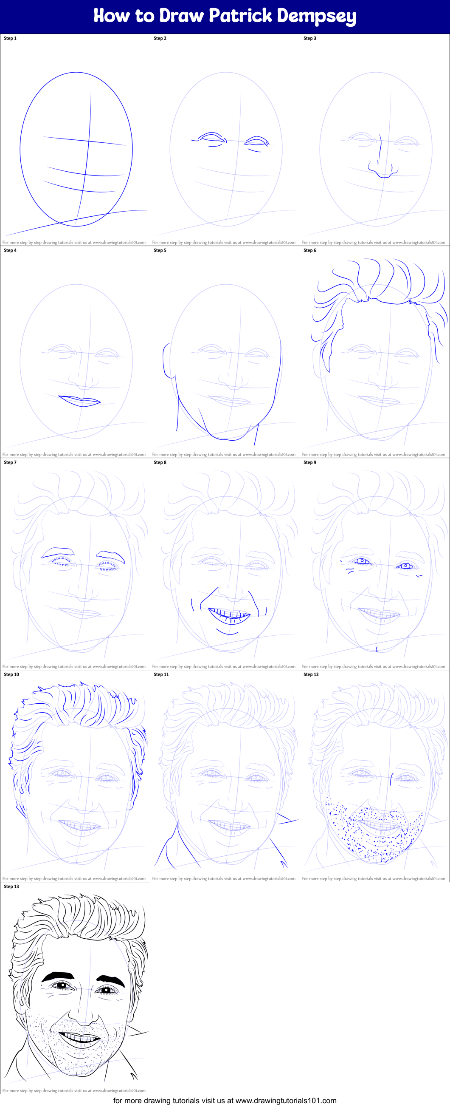
Task: Open the Step 12 beard stubble drawing
Action: [x=375, y=776]
